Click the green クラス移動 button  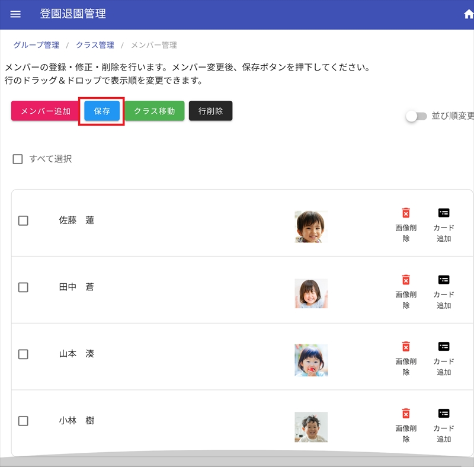154,111
